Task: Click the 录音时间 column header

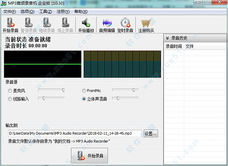Action: tap(174, 46)
